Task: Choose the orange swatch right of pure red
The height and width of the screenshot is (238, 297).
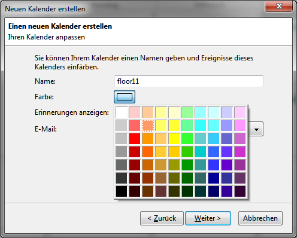Action: coord(148,139)
